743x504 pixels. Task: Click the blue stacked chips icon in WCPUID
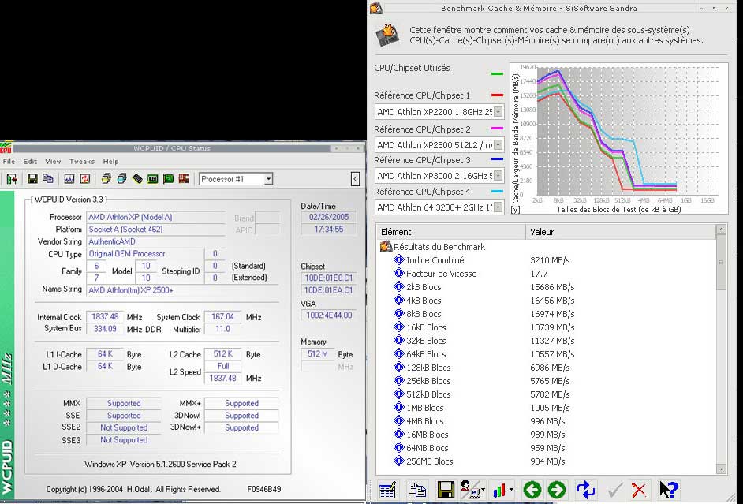121,178
